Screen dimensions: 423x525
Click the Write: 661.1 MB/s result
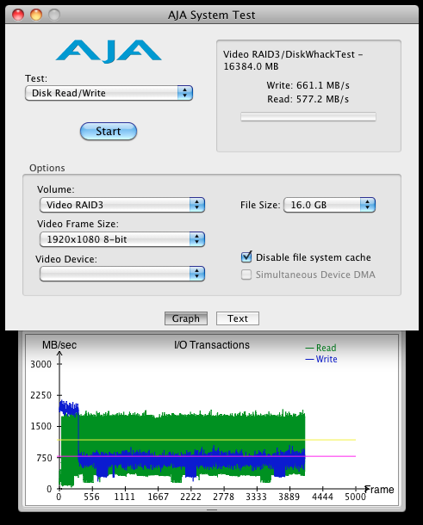pyautogui.click(x=308, y=85)
